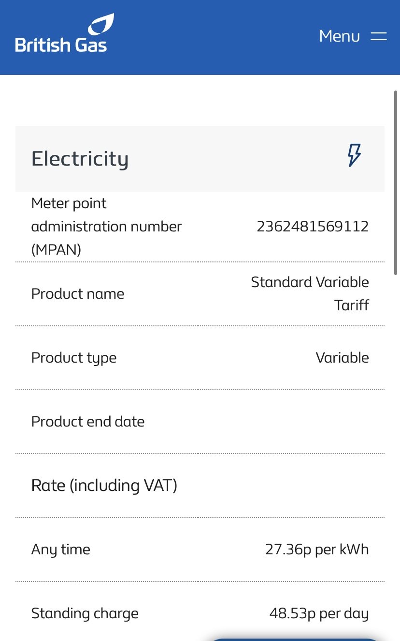Select the Standard Variable Tariff value

(310, 293)
